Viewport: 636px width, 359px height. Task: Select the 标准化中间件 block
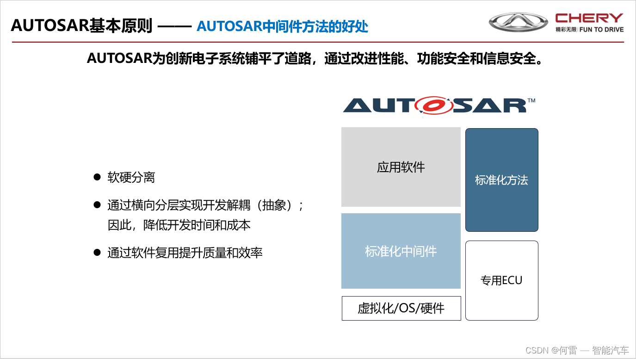401,252
